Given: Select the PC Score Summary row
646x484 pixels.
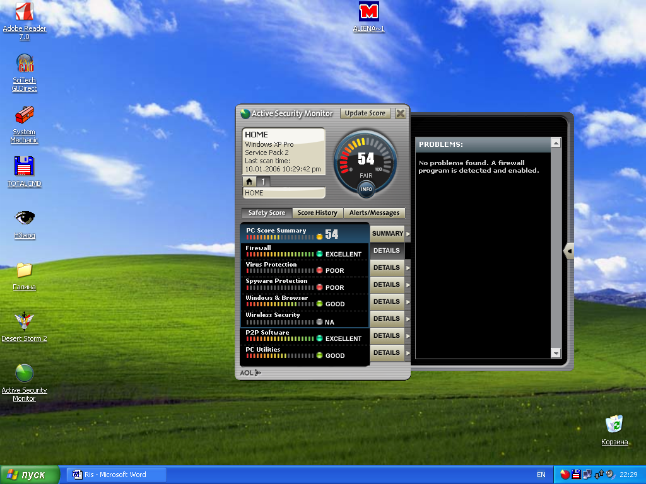Looking at the screenshot, I should coord(305,233).
